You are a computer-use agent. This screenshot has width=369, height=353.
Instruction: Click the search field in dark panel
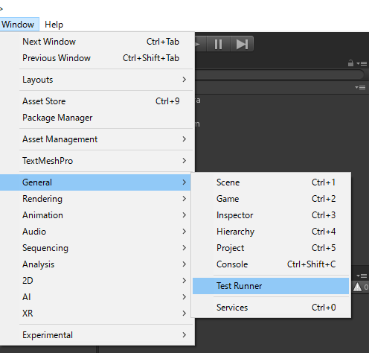click(279, 74)
